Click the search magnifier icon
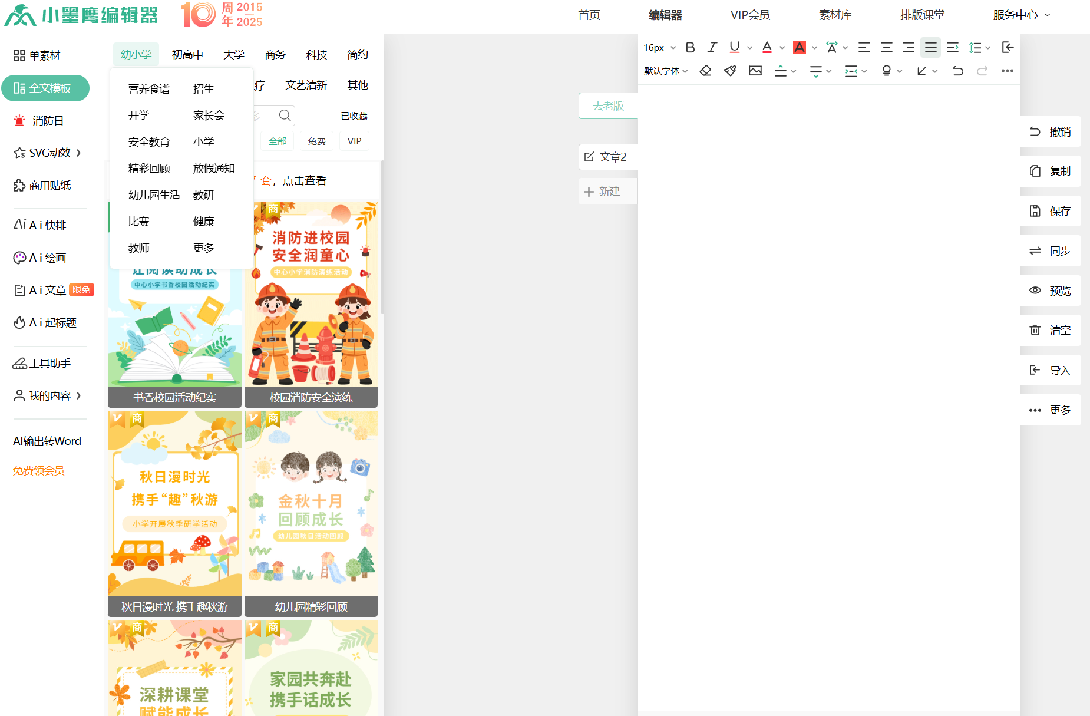Image resolution: width=1090 pixels, height=716 pixels. tap(285, 116)
